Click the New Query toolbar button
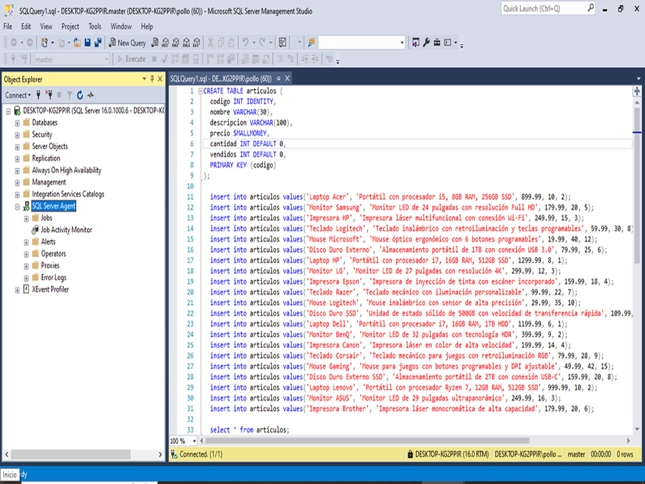The width and height of the screenshot is (645, 484). click(128, 43)
